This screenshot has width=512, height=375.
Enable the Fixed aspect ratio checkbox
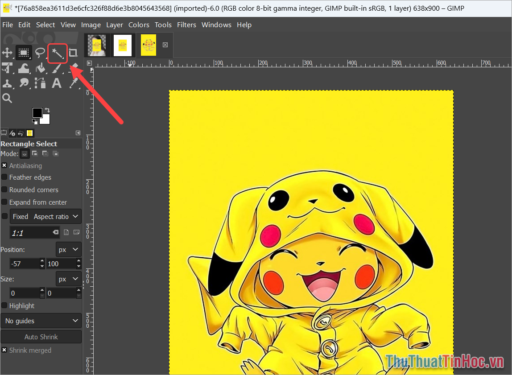4,216
